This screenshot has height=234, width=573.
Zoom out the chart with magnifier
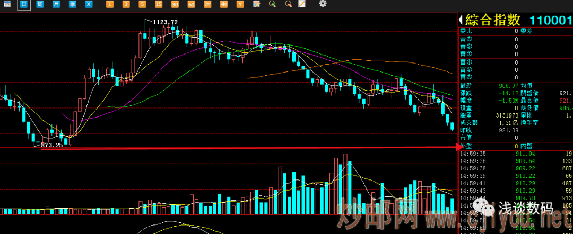point(288,4)
